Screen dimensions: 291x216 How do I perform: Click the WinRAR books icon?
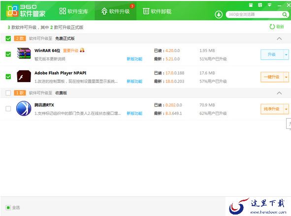pyautogui.click(x=24, y=53)
